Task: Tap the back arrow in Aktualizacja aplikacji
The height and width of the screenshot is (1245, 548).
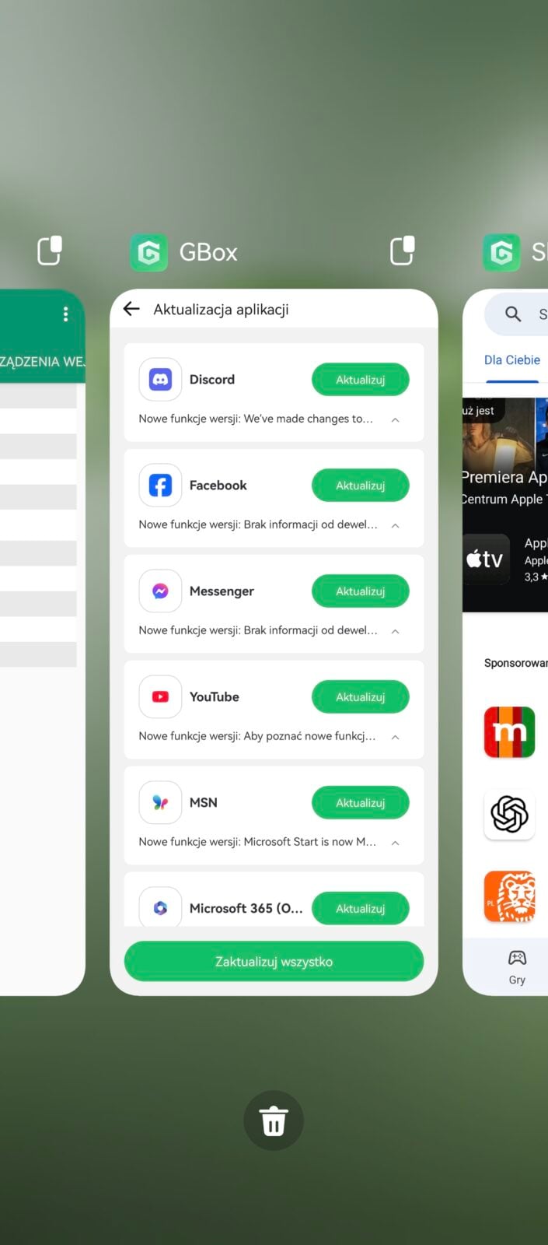Action: pyautogui.click(x=131, y=309)
